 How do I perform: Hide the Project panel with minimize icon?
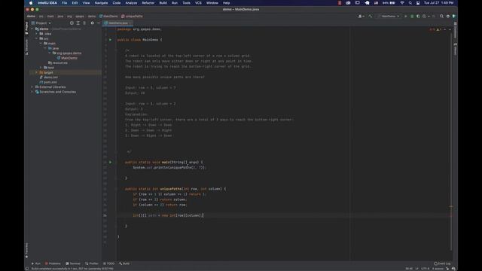tap(99, 23)
